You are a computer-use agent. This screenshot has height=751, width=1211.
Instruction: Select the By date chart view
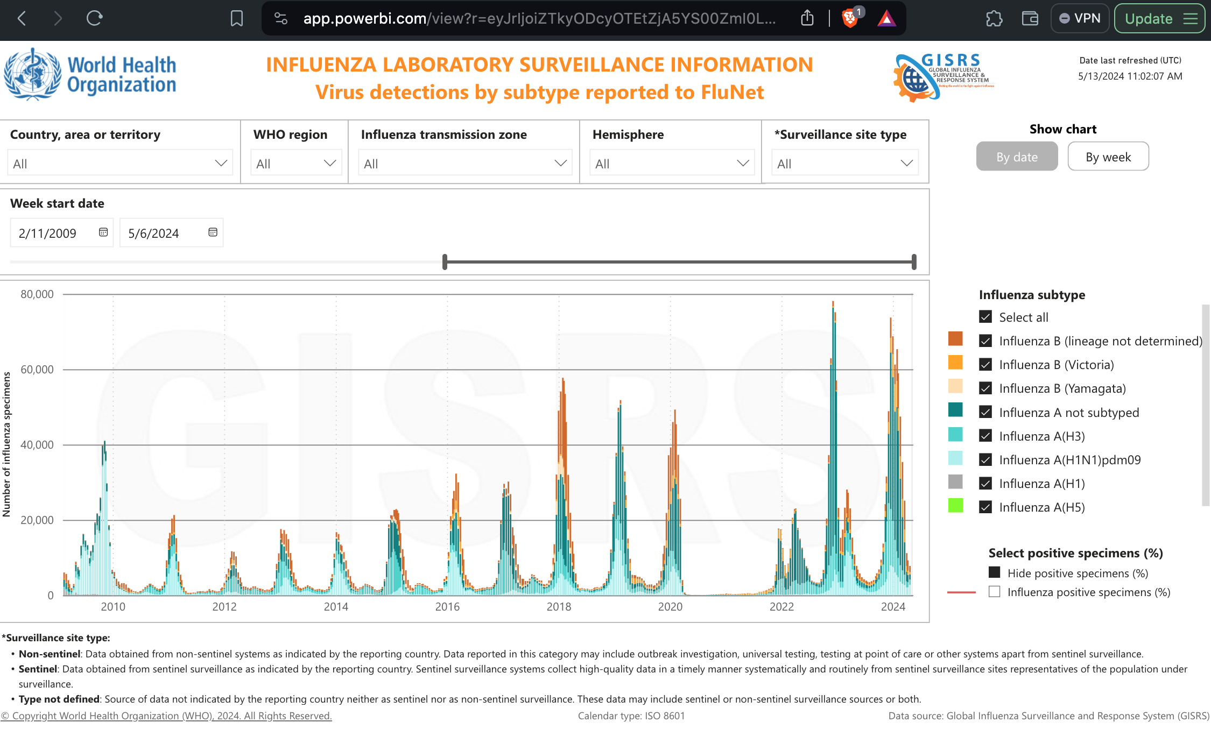[1017, 157]
